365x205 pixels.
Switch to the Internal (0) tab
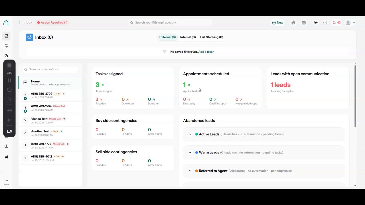click(188, 37)
